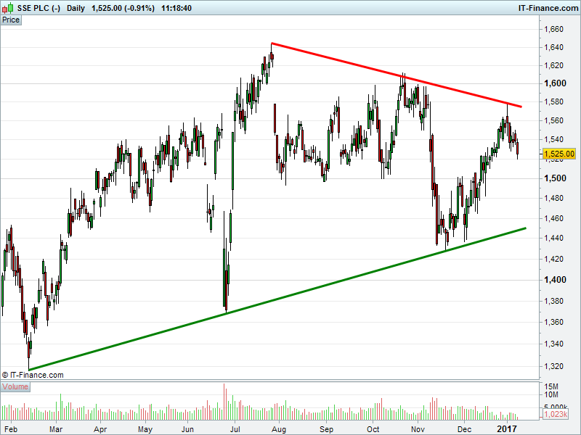Click the SSE PLC instrument name
The height and width of the screenshot is (435, 581).
point(38,8)
